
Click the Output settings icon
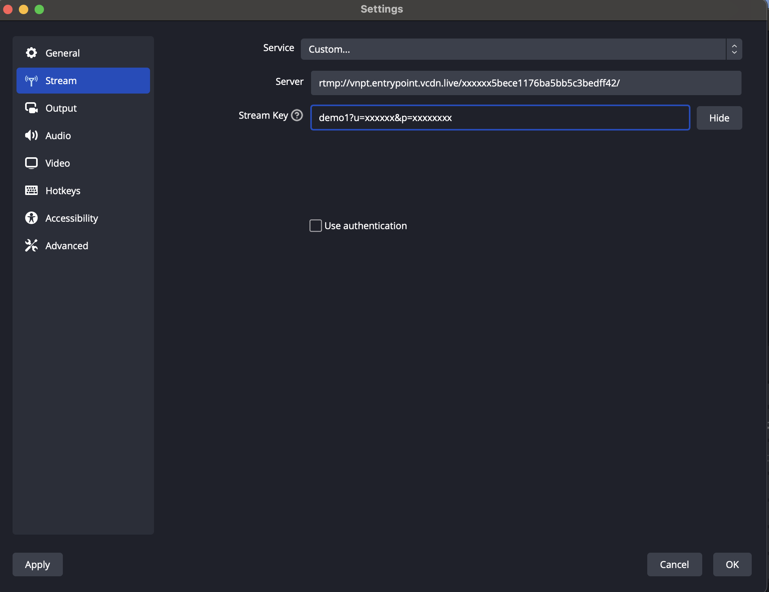(x=31, y=108)
